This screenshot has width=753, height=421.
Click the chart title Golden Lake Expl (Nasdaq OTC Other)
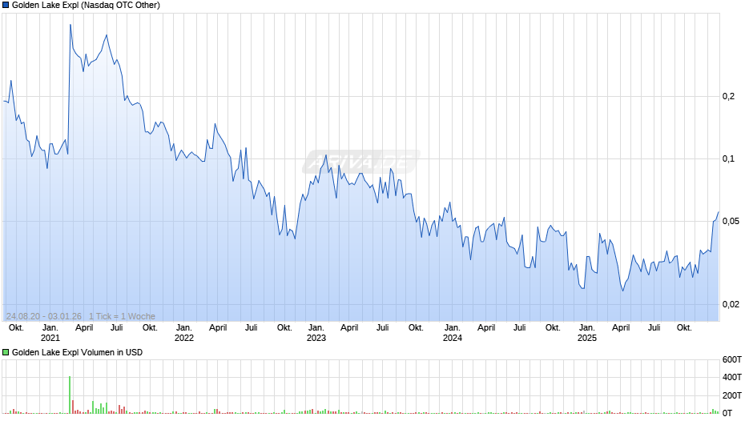tap(86, 6)
